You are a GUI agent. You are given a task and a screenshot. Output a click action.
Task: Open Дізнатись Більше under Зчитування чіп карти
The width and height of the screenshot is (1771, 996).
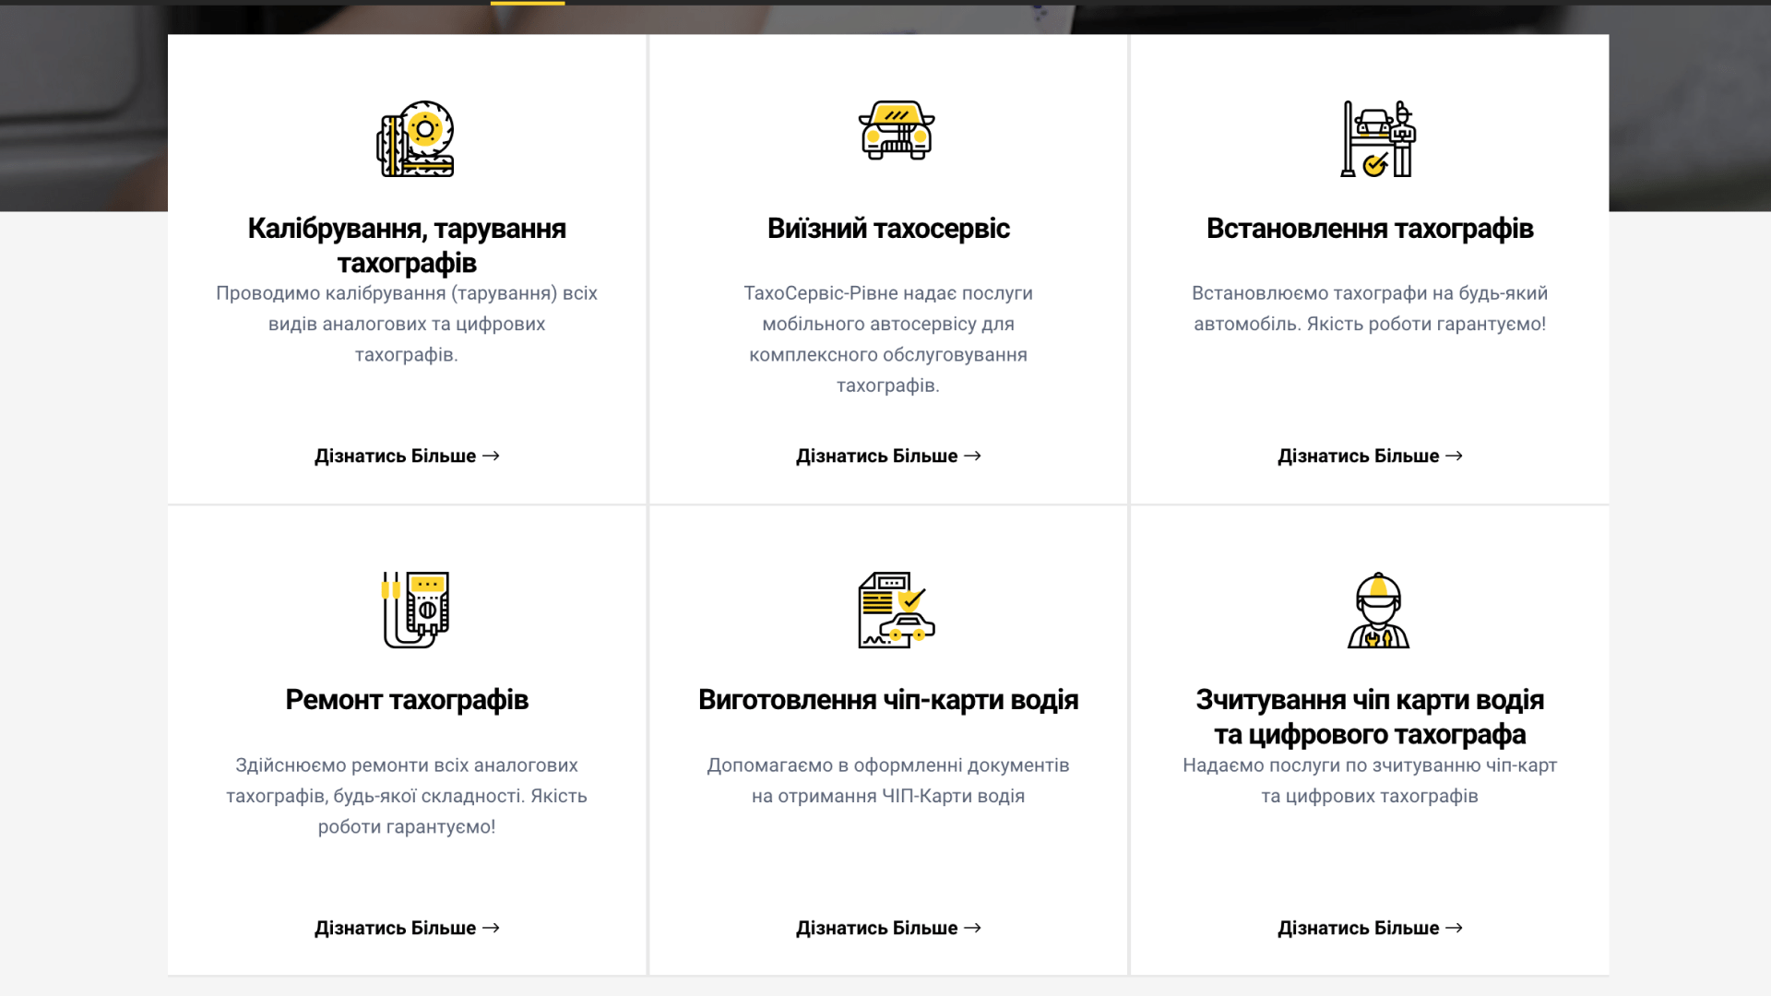tap(1370, 928)
